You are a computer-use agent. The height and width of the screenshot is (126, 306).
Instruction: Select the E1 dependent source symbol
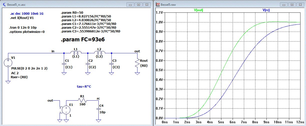66,110
